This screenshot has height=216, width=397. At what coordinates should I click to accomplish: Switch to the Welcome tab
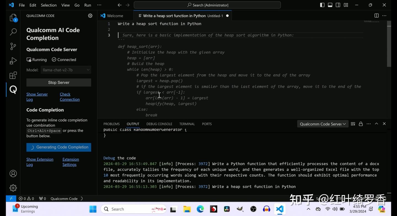coord(115,16)
